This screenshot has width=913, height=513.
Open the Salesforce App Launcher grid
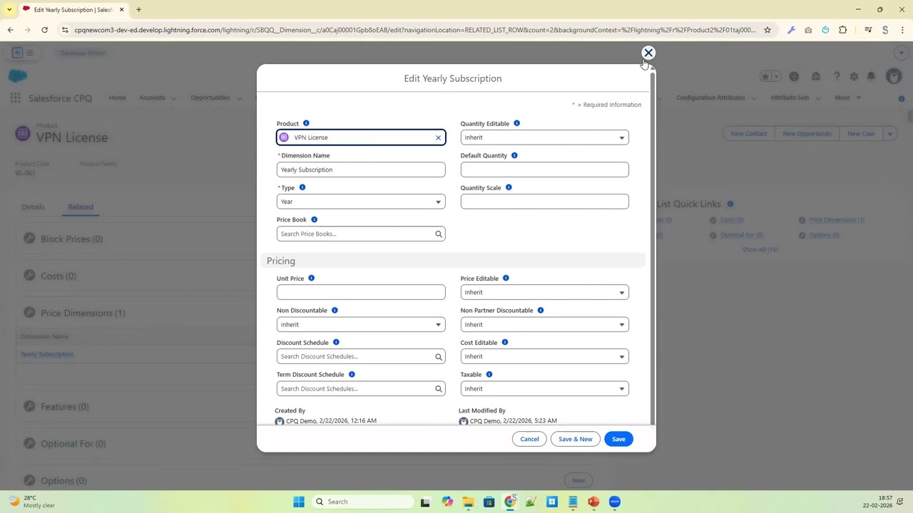coord(15,98)
